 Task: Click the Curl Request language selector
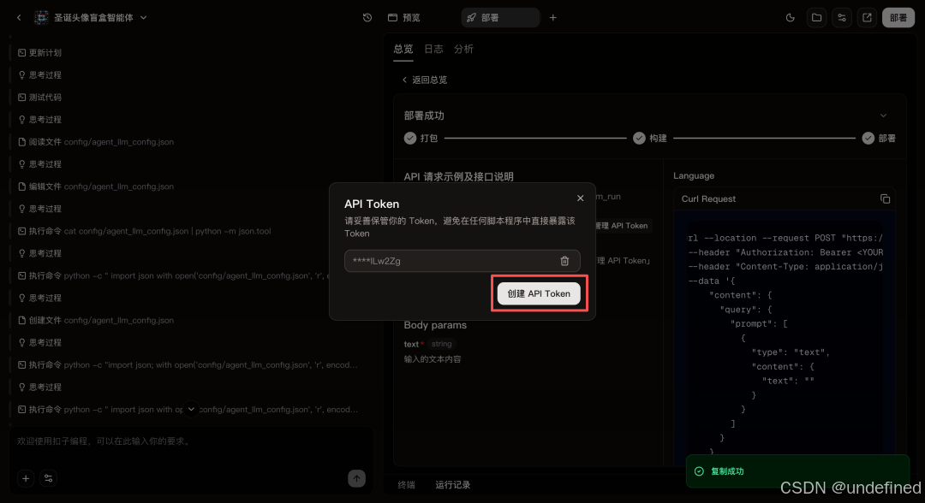pos(708,199)
